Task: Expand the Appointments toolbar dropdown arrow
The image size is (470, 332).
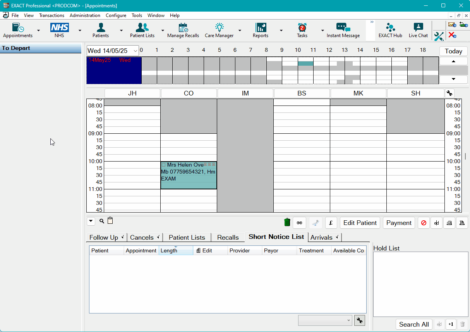Action: [38, 30]
